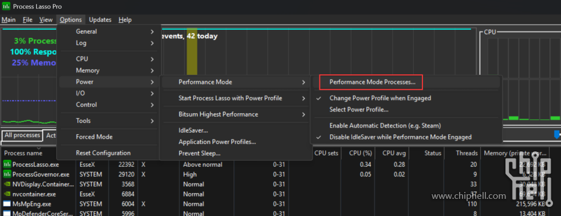561x216 pixels.
Task: Select ProcessLasso.exe process name
Action: (x=35, y=165)
